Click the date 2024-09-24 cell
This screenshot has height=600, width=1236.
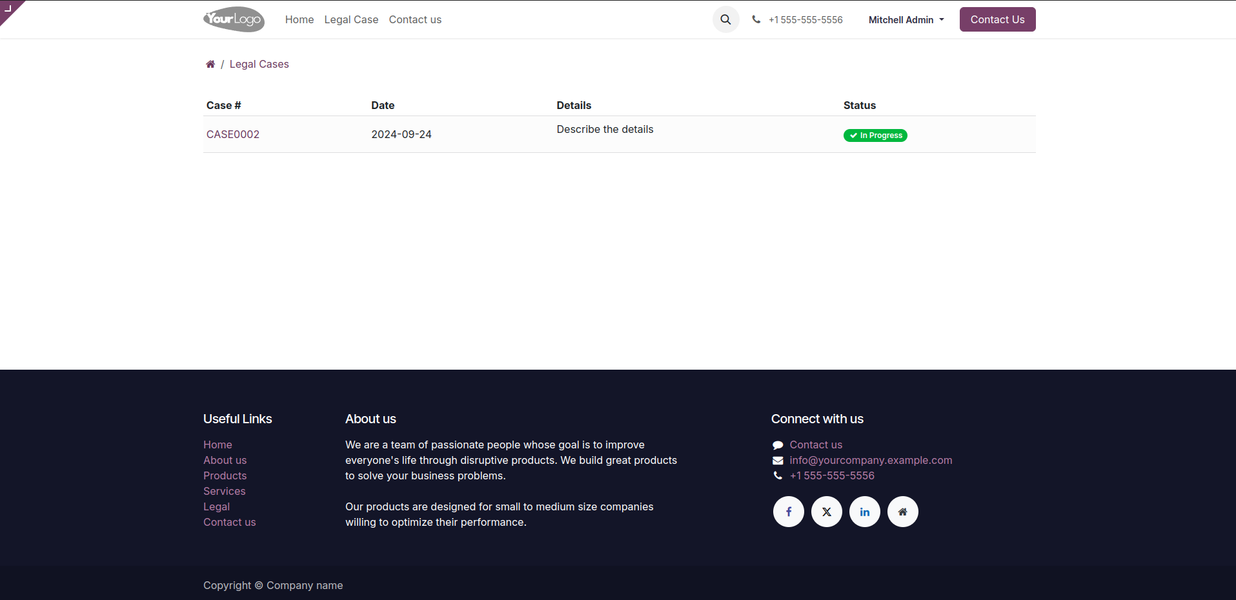[x=401, y=134]
